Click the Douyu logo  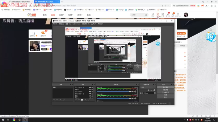coord(32,15)
